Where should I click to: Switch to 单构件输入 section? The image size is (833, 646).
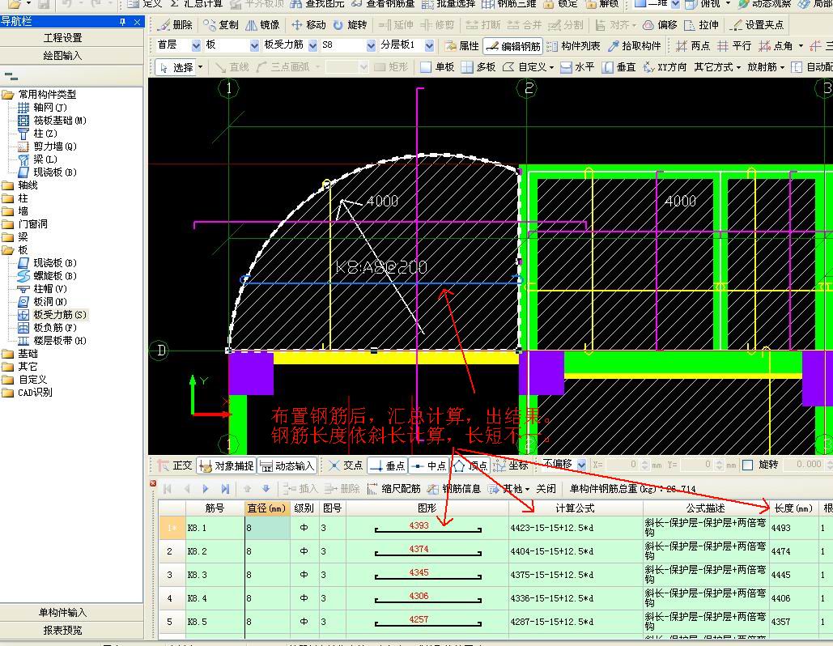click(62, 613)
